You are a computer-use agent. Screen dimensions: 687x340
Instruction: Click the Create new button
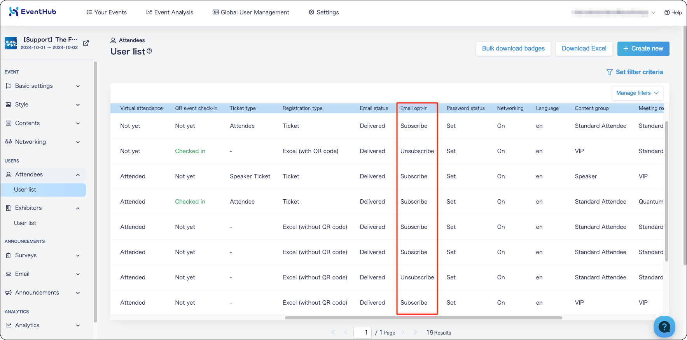643,49
